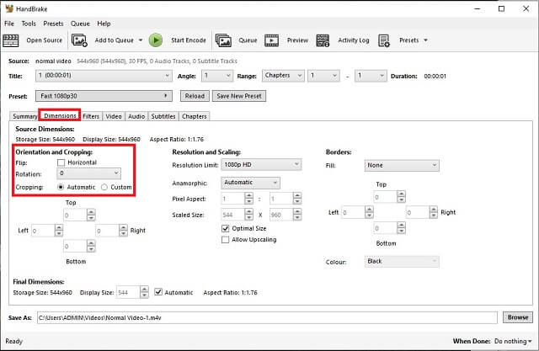The height and width of the screenshot is (351, 539).
Task: Switch to the Dimensions tab
Action: pos(60,116)
